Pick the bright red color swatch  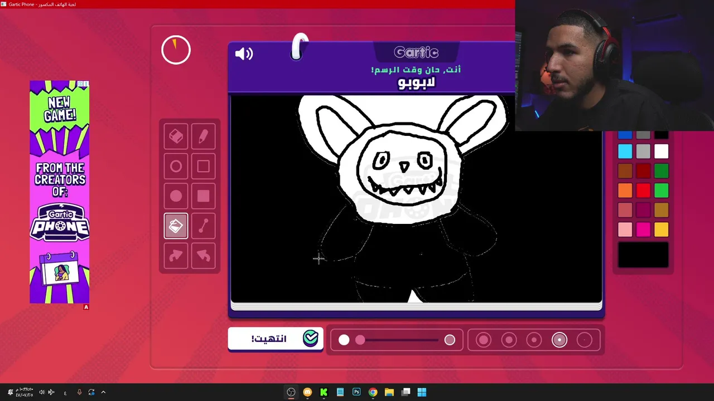[x=643, y=190]
